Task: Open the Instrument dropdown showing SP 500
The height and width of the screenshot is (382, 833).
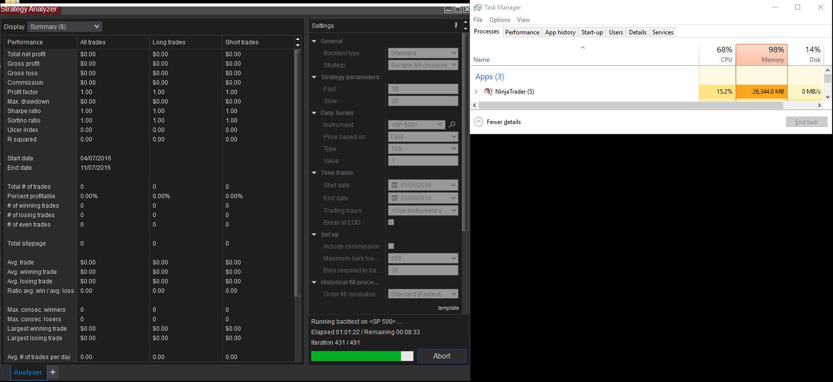Action: coord(416,125)
